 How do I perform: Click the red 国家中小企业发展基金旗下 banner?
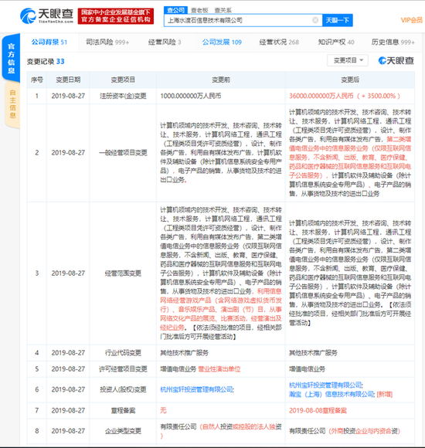click(x=116, y=16)
